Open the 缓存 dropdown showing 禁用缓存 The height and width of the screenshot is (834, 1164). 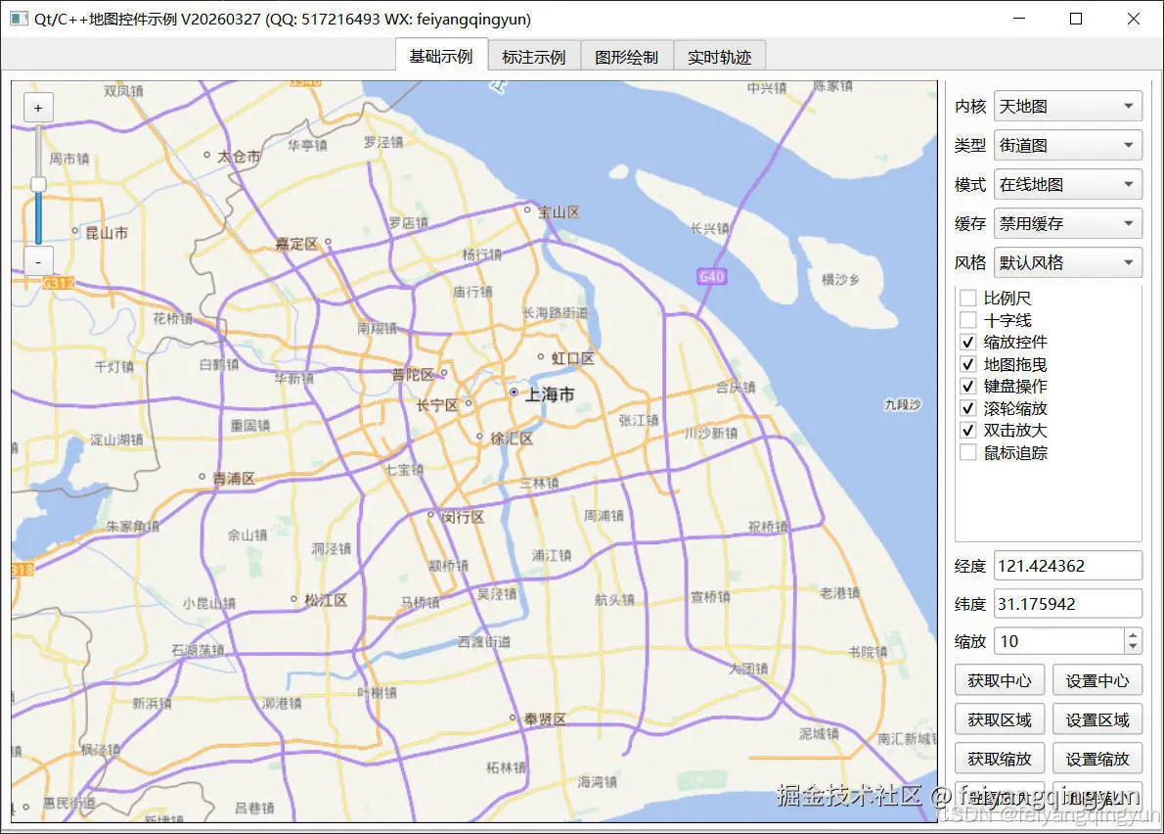coord(1067,223)
